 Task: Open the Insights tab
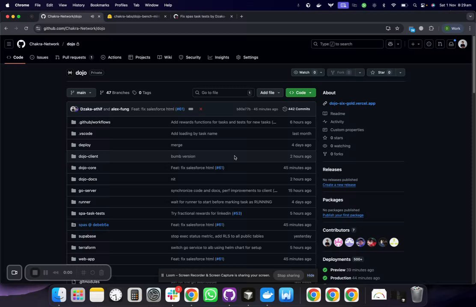click(219, 57)
